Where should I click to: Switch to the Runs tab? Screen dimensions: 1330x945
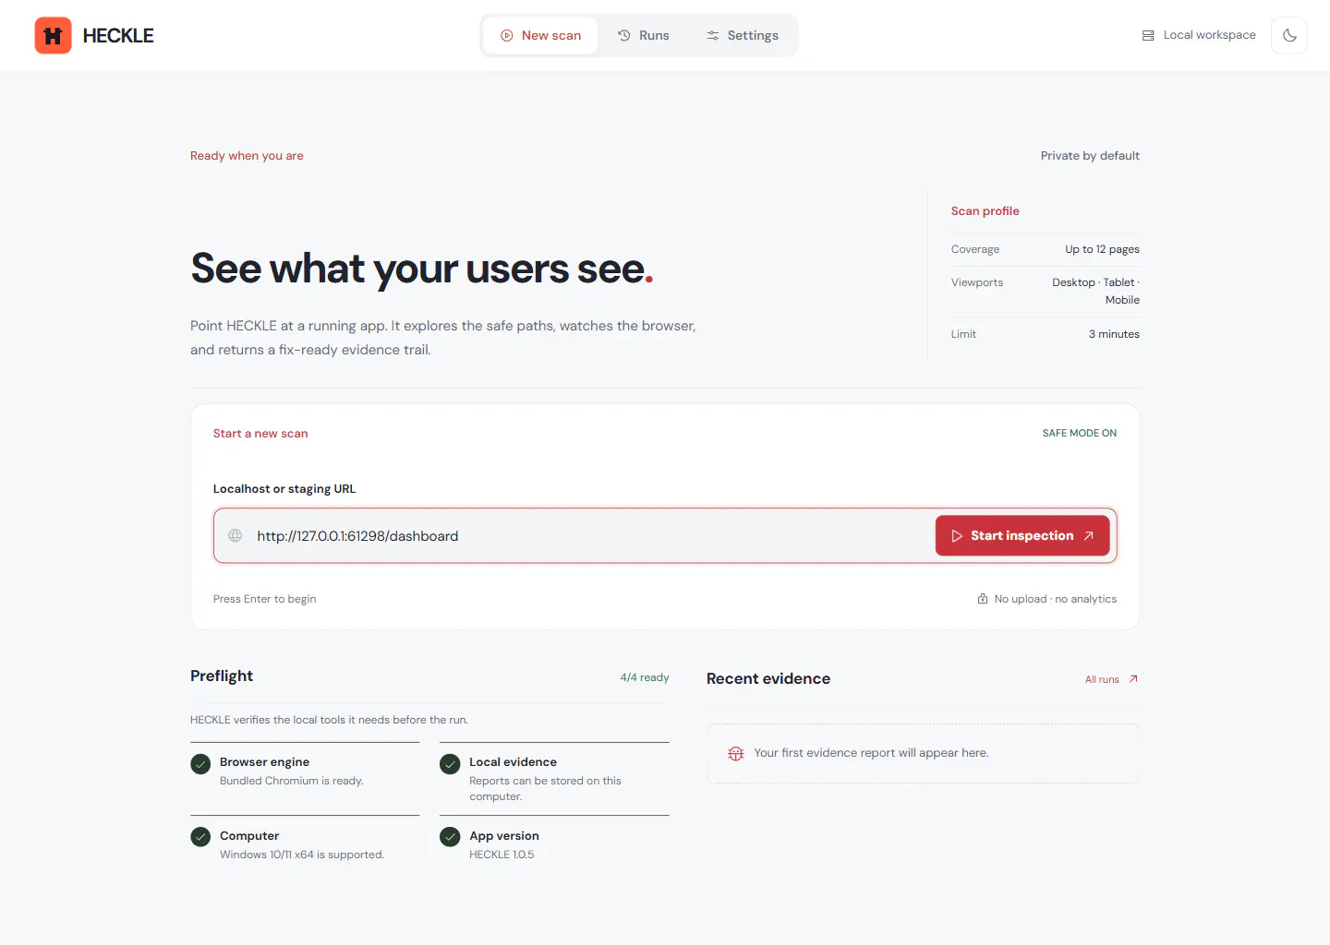[644, 35]
